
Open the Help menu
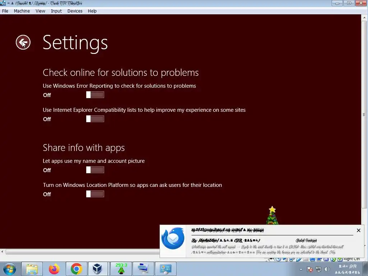[x=92, y=11]
